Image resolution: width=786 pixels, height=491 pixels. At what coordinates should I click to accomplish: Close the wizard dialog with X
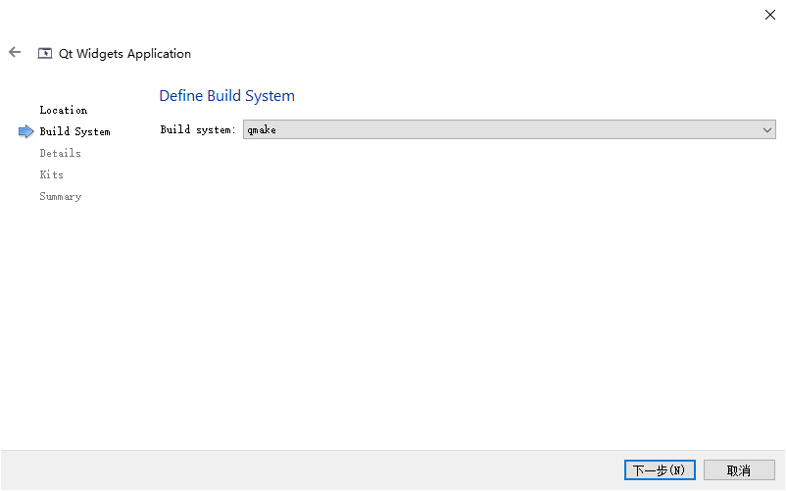(770, 15)
